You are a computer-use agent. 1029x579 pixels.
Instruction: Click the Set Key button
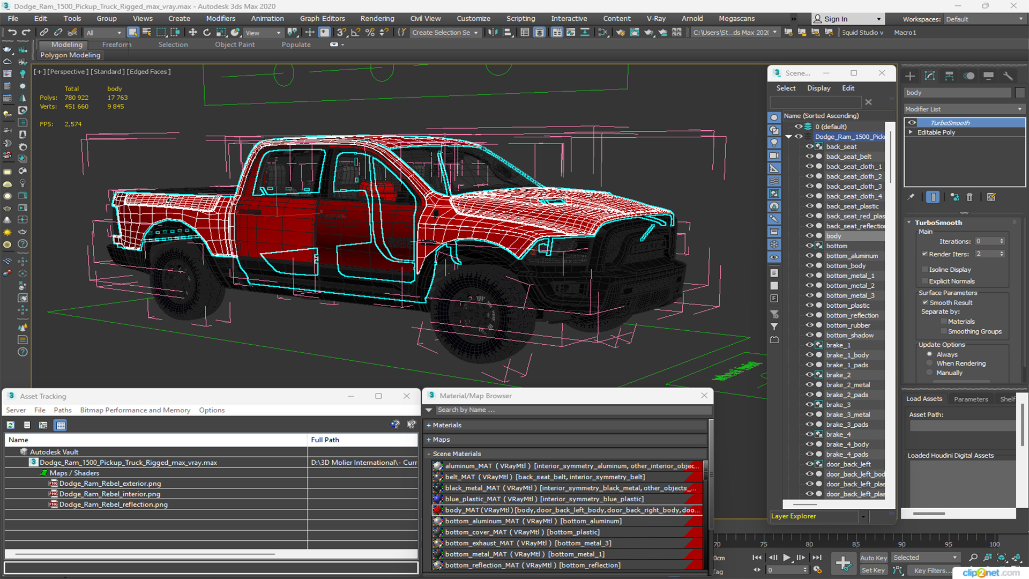873,570
